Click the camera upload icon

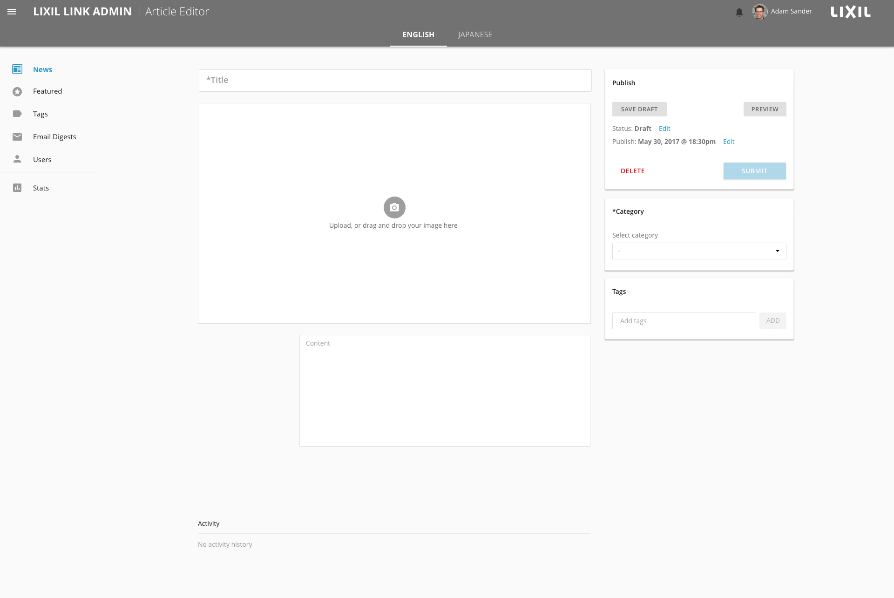(394, 207)
